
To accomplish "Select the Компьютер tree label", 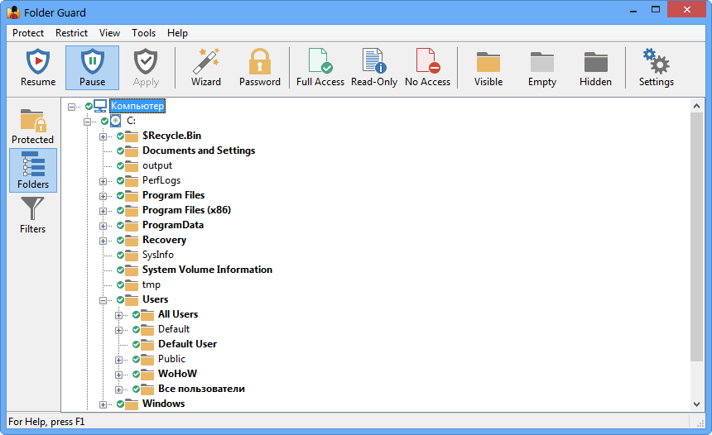I will (137, 106).
